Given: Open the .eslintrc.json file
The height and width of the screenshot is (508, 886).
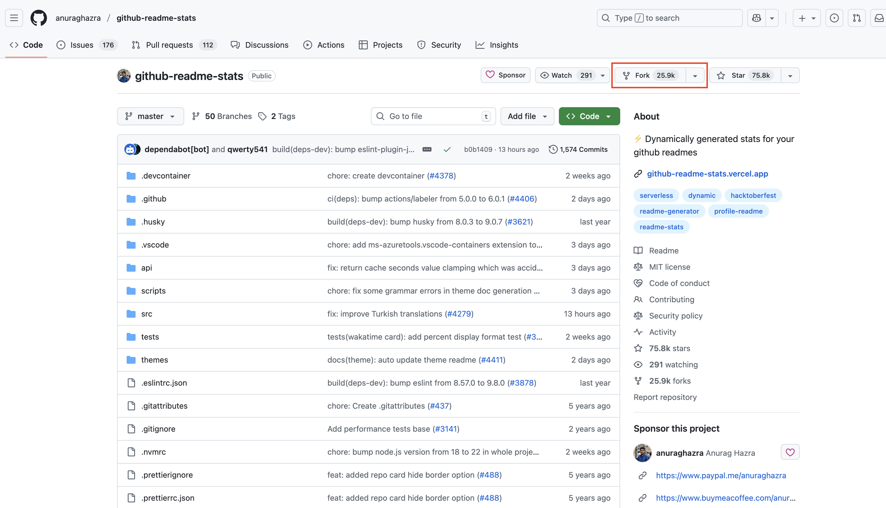Looking at the screenshot, I should pos(164,383).
